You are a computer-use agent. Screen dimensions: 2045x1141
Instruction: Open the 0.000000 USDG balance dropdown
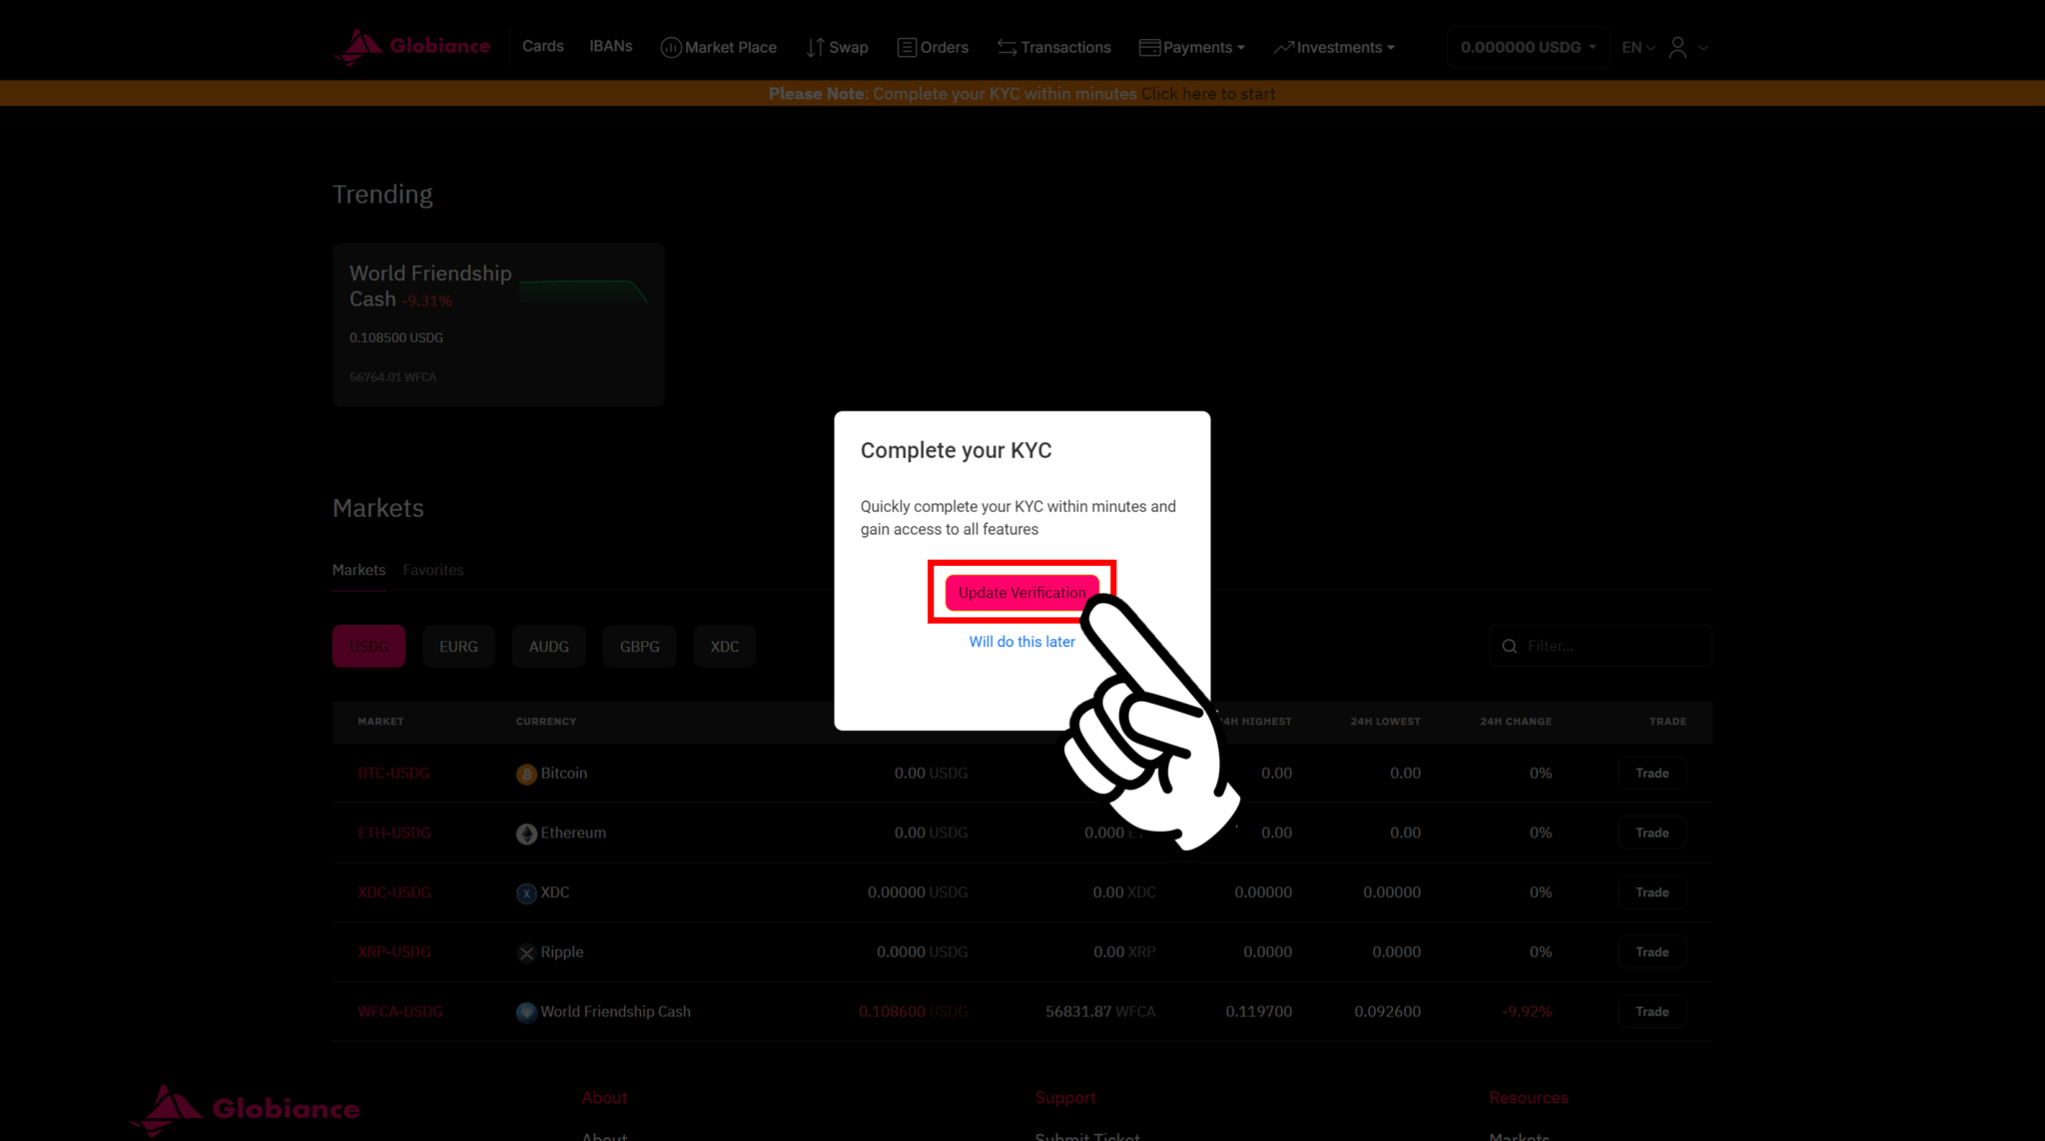pos(1526,47)
